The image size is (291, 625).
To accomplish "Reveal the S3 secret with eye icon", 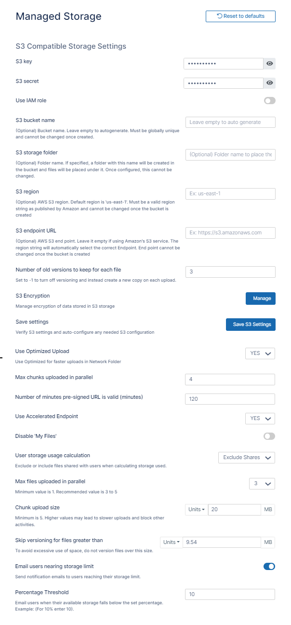I will pyautogui.click(x=270, y=83).
